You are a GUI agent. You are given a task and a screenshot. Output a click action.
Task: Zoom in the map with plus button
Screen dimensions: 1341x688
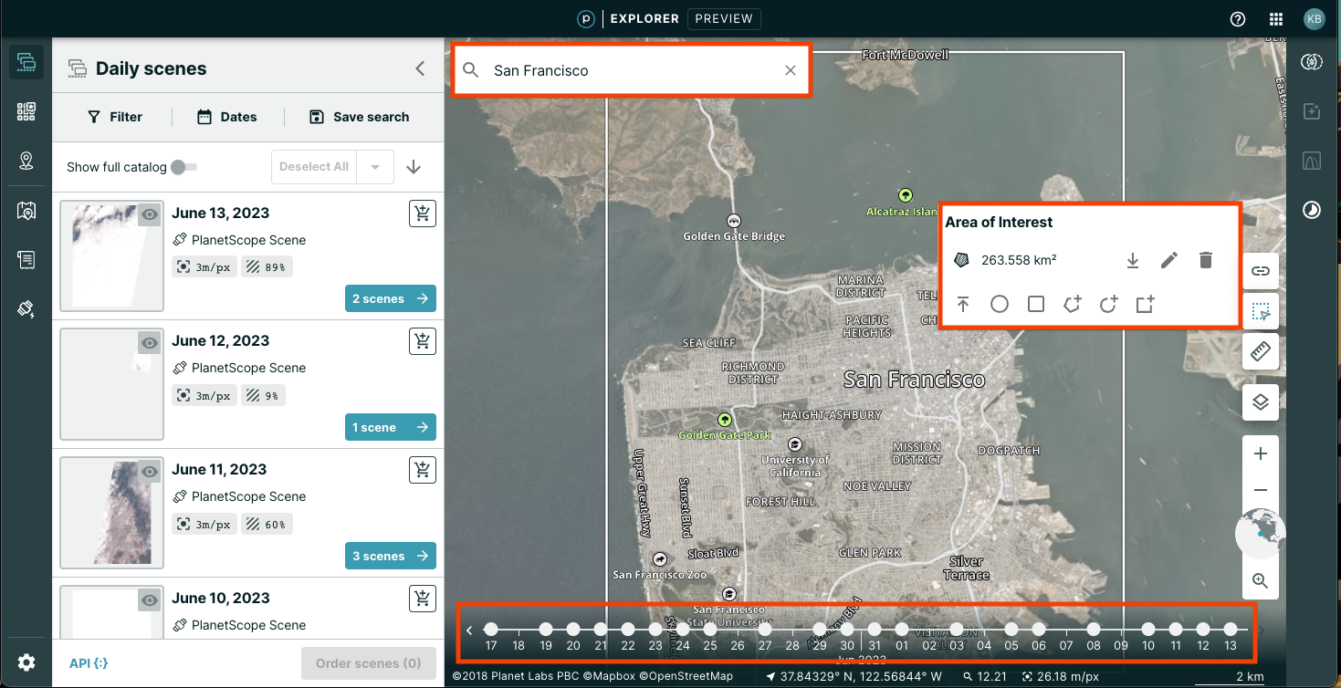1261,453
